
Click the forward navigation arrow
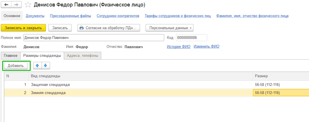pyautogui.click(x=16, y=5)
